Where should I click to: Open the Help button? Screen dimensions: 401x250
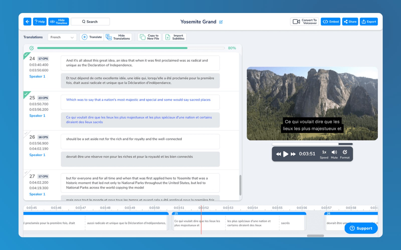click(40, 21)
